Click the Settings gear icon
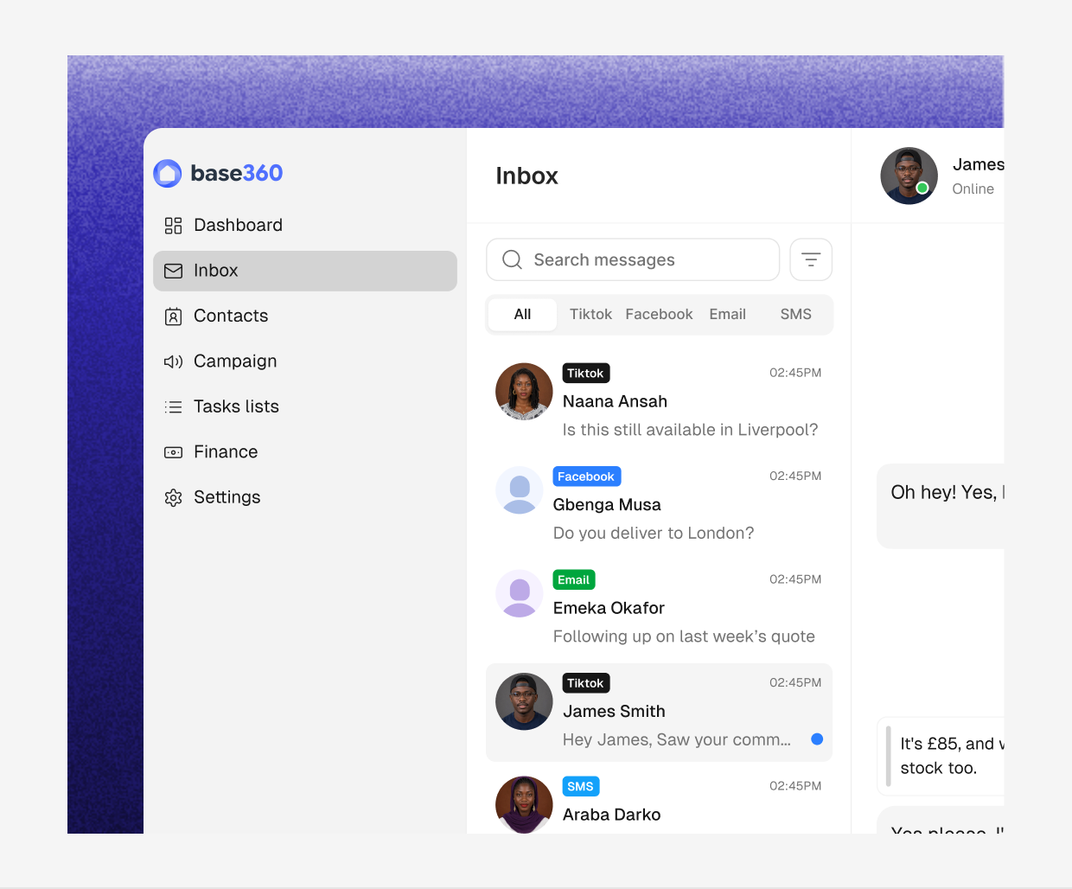The height and width of the screenshot is (889, 1072). [x=173, y=497]
